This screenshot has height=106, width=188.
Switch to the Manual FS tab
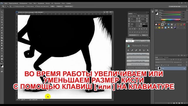click(138, 41)
